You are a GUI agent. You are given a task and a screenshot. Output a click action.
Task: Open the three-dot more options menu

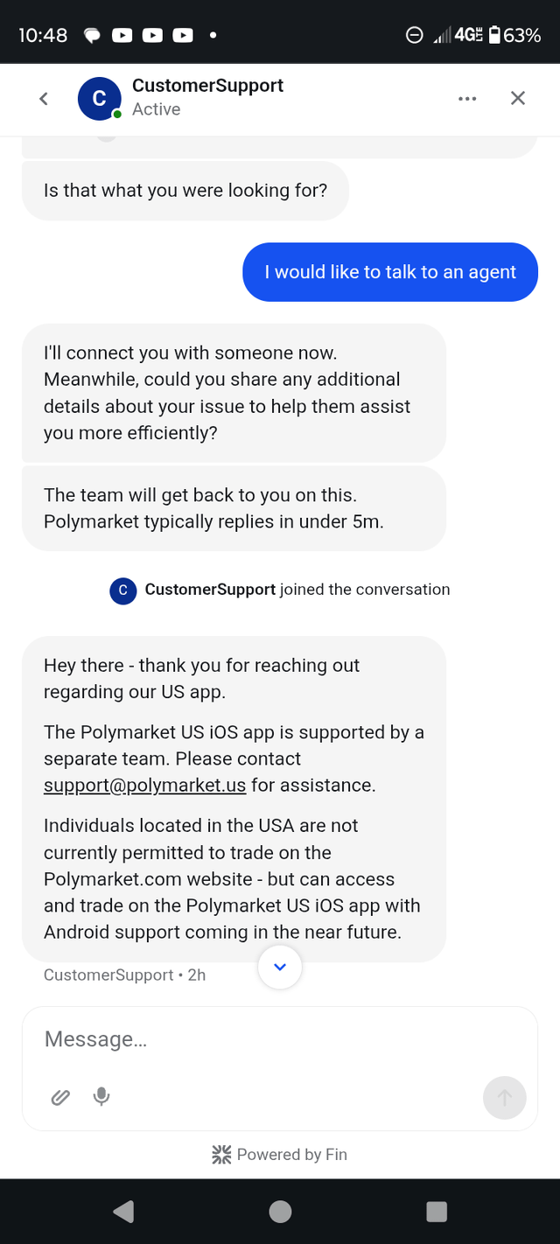click(x=467, y=98)
